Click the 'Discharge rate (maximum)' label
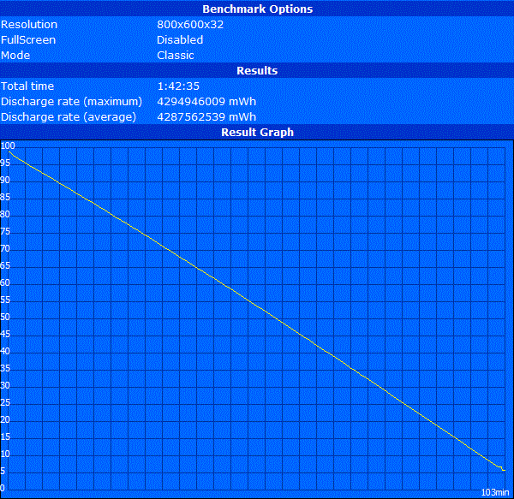514x499 pixels. (x=71, y=102)
